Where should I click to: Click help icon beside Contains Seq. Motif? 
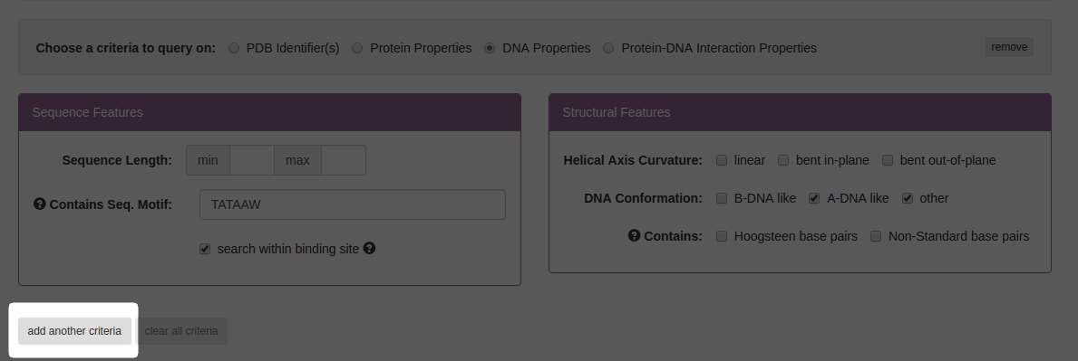tap(40, 204)
